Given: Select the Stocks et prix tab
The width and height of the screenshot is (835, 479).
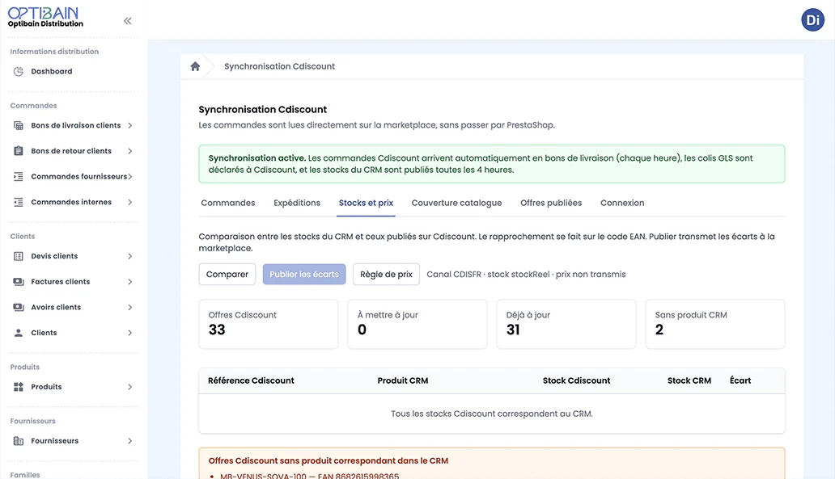Looking at the screenshot, I should [366, 203].
